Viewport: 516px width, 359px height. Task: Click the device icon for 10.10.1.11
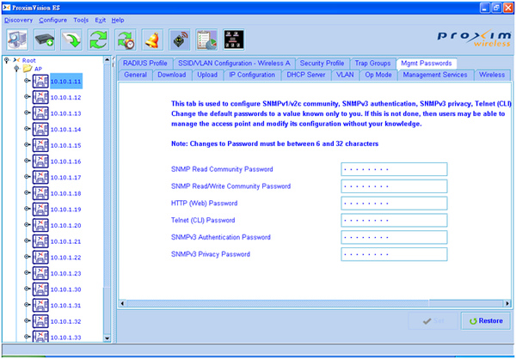coord(40,82)
